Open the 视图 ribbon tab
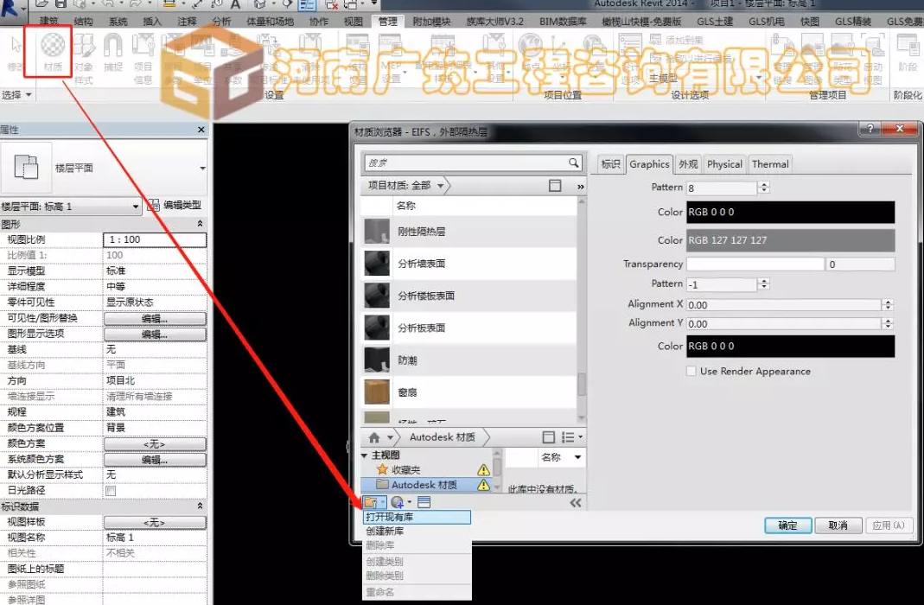 pos(353,22)
